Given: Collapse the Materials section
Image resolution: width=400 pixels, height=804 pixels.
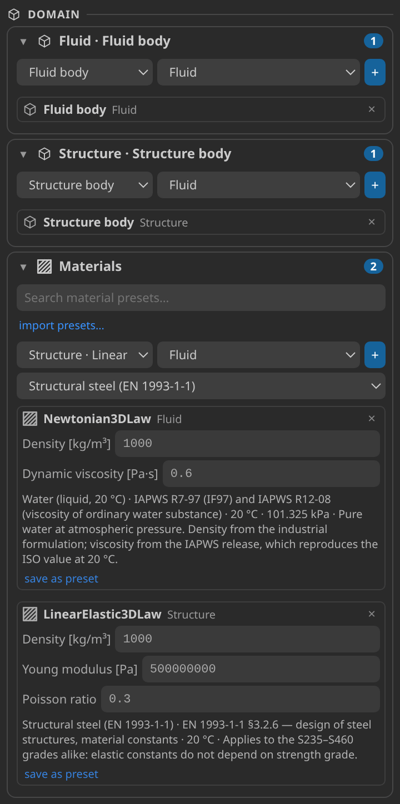Looking at the screenshot, I should pos(23,267).
